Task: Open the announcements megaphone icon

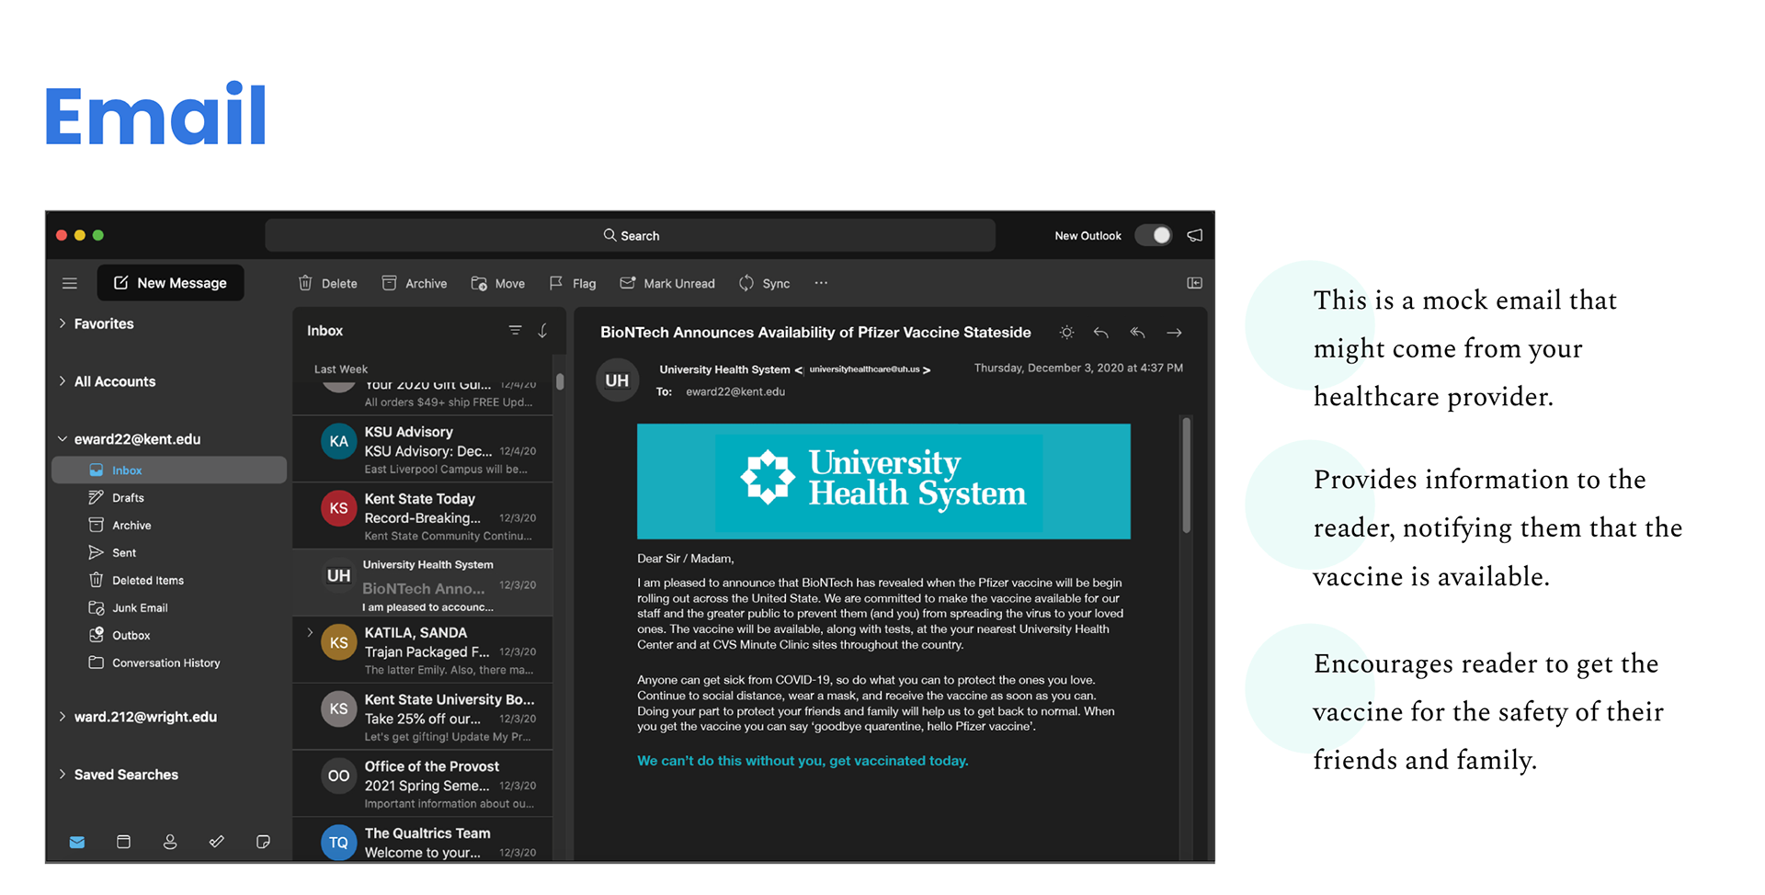Action: (x=1194, y=235)
